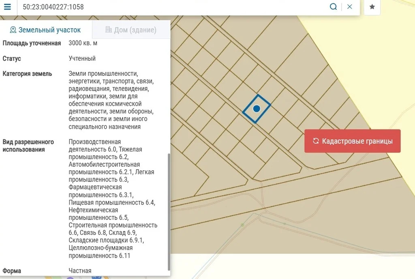Click the magnifier search icon
This screenshot has height=279, width=415.
333,7
